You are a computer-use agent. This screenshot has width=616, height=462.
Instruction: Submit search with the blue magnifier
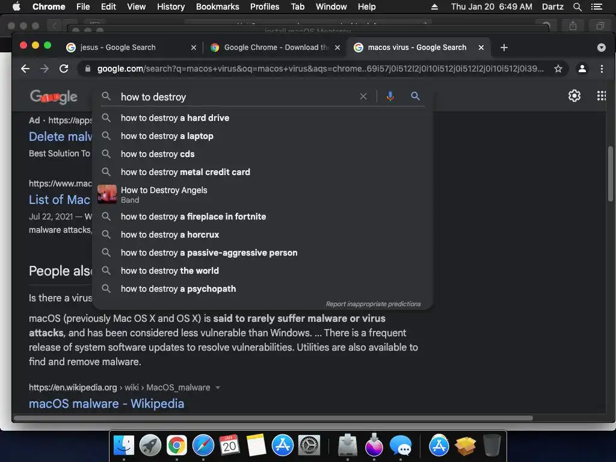coord(415,96)
